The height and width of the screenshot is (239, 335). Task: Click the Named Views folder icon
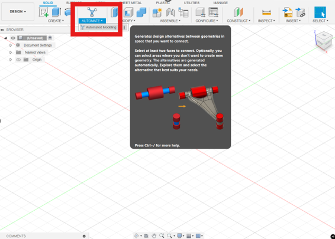pyautogui.click(x=18, y=53)
